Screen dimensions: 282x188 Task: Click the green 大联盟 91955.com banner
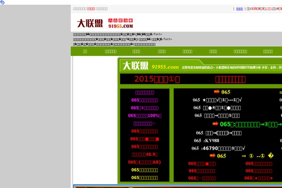201,65
